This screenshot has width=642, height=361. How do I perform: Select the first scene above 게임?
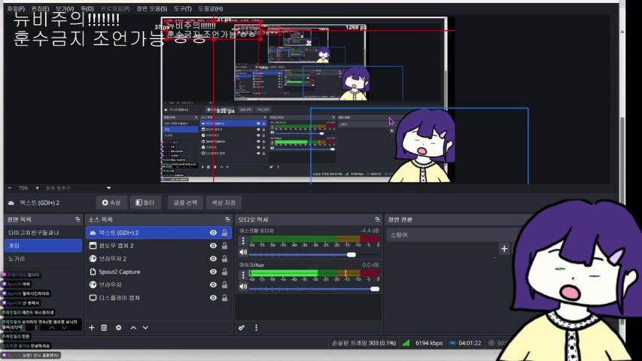(x=43, y=232)
